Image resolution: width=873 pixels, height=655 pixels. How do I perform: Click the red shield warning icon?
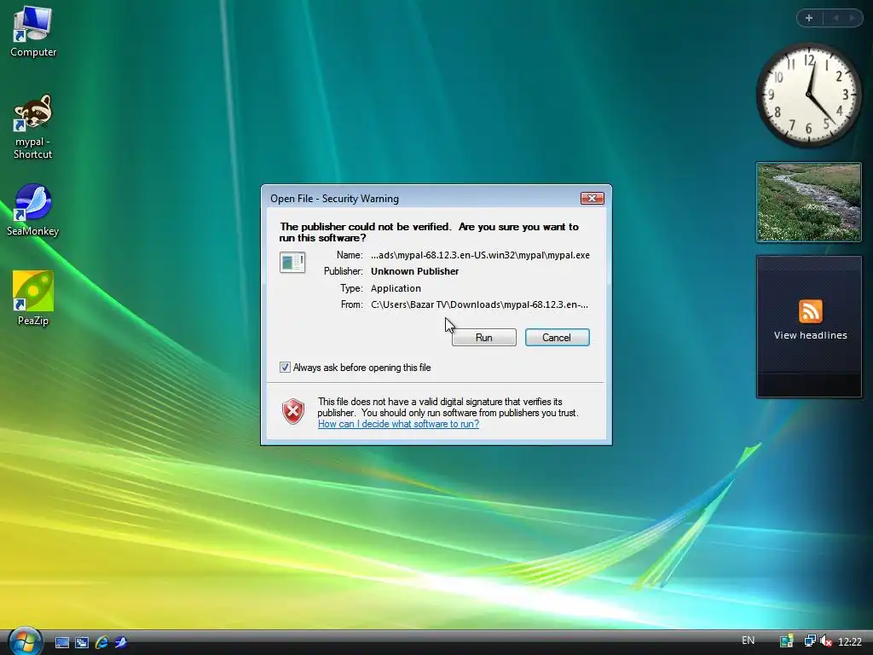click(293, 412)
